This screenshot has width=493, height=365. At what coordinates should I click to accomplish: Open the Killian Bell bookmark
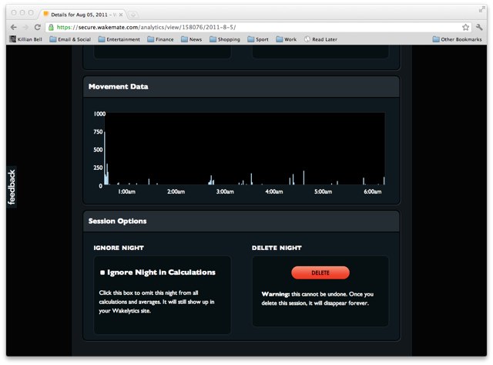[x=25, y=39]
